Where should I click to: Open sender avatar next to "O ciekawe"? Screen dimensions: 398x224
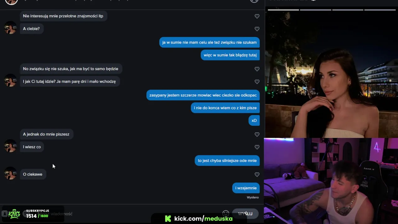click(x=11, y=173)
